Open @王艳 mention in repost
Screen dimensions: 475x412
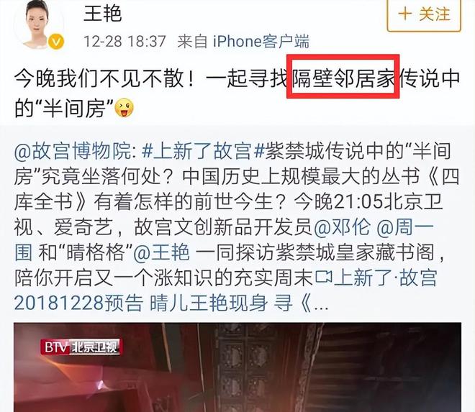coord(161,252)
